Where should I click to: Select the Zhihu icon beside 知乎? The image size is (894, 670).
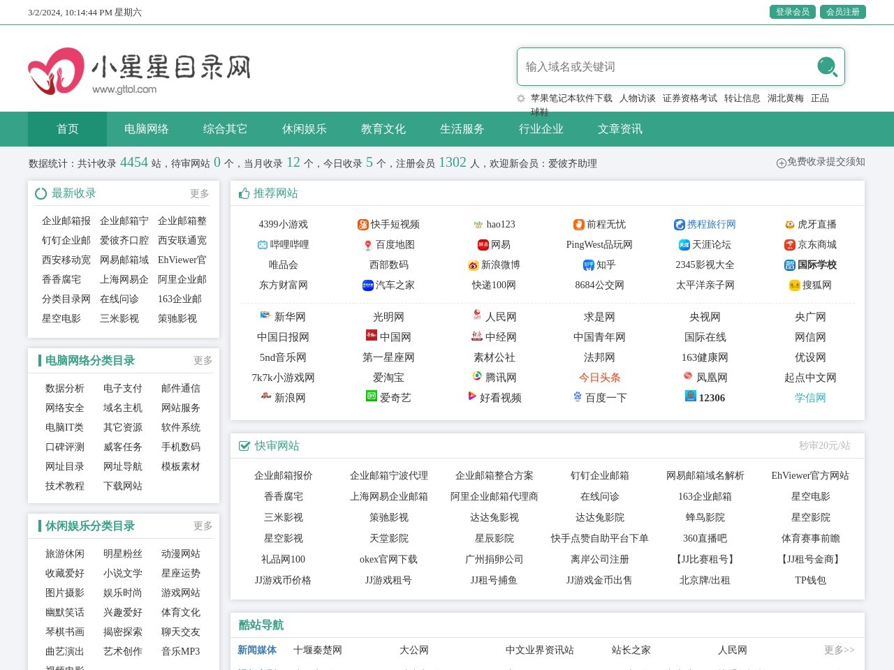pyautogui.click(x=589, y=265)
